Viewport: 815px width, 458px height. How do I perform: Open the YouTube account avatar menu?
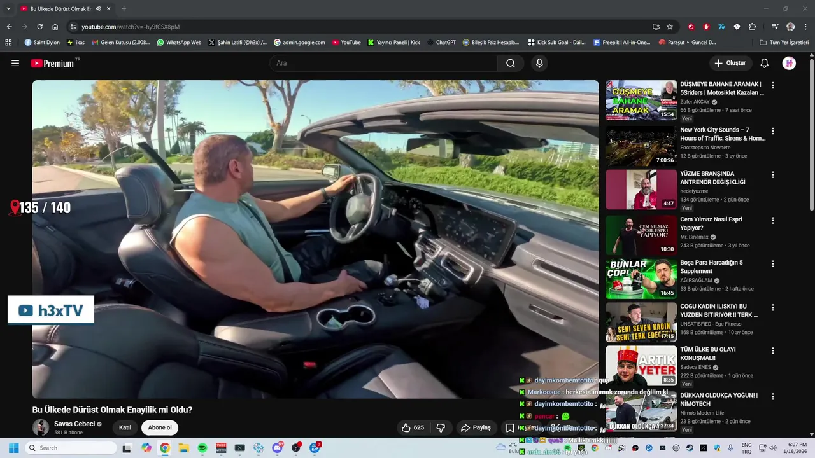[789, 63]
